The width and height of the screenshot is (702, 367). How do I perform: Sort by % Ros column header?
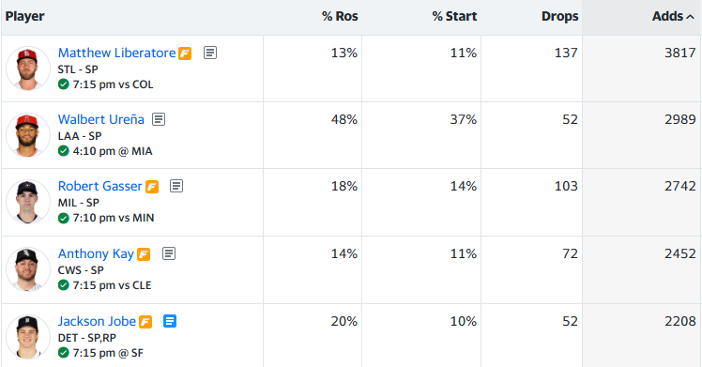[x=340, y=17]
